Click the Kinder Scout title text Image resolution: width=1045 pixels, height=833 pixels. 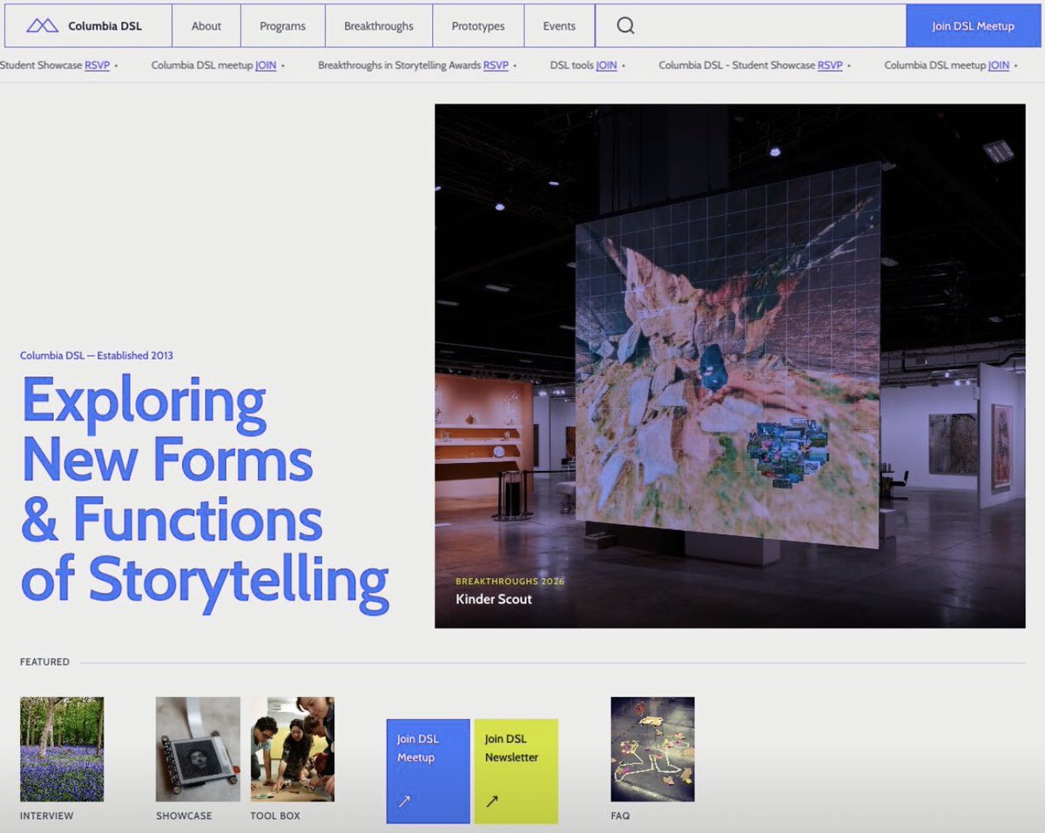click(494, 599)
